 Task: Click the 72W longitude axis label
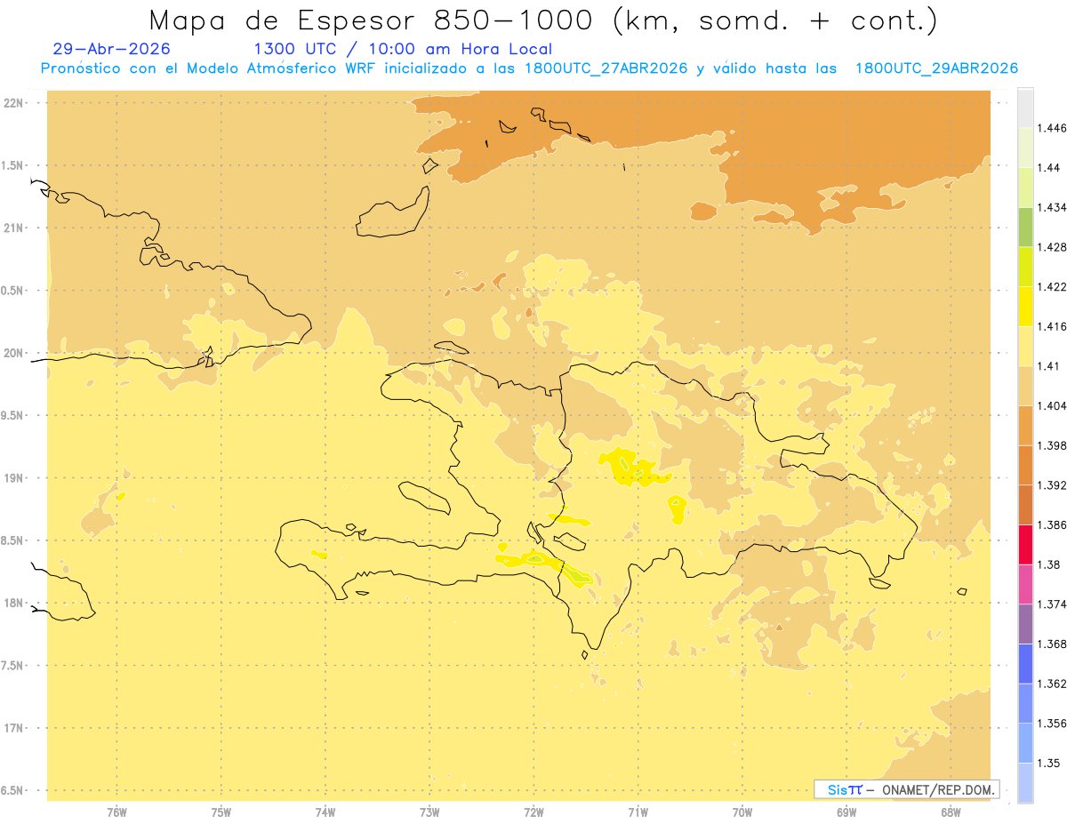pos(533,812)
